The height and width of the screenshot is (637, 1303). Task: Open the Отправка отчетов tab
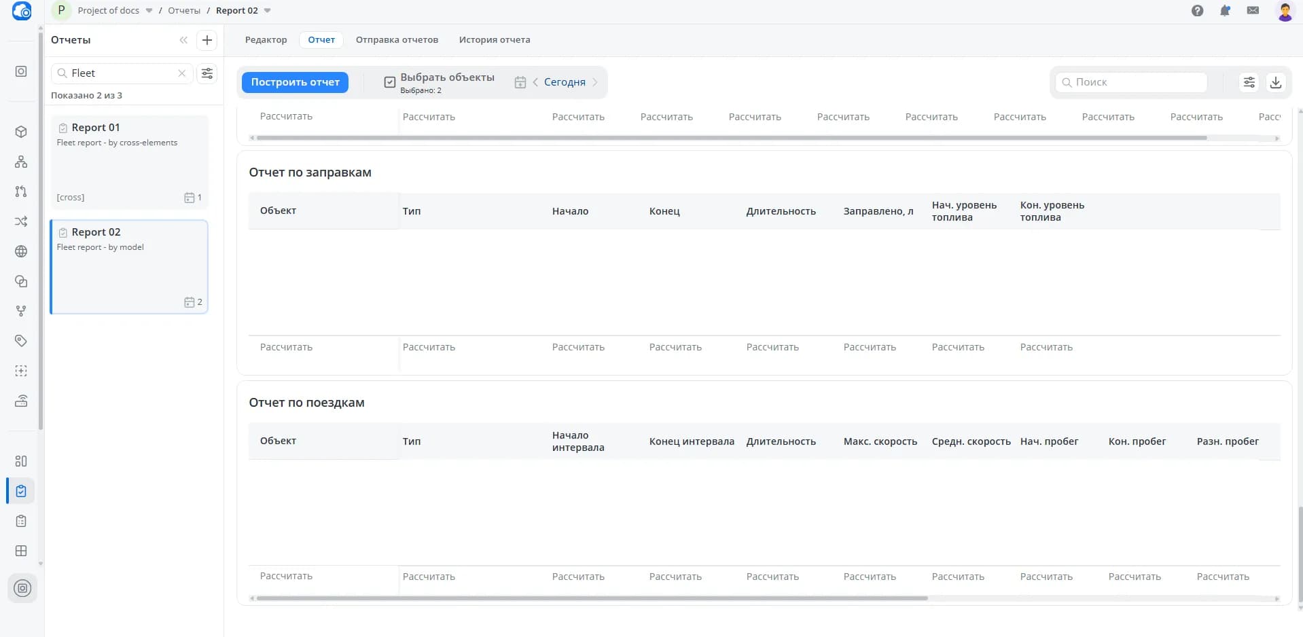tap(397, 40)
